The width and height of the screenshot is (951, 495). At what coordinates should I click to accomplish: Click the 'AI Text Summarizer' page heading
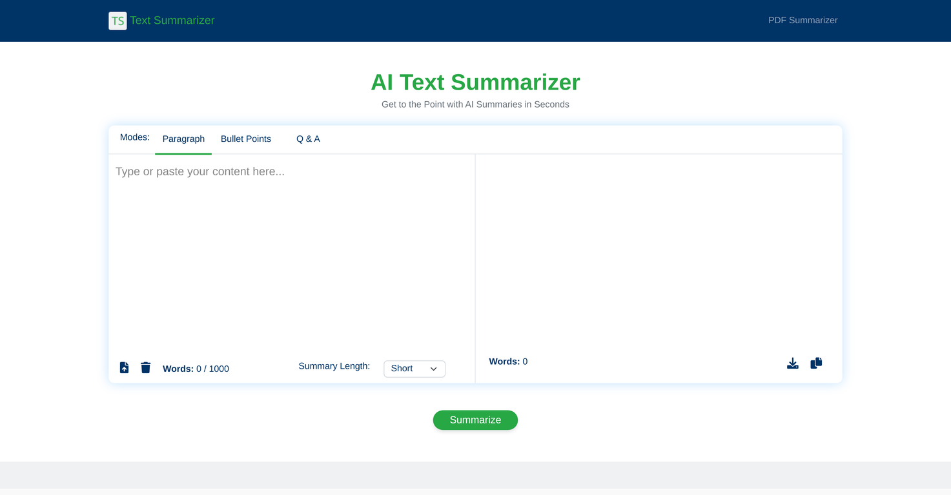pyautogui.click(x=475, y=82)
